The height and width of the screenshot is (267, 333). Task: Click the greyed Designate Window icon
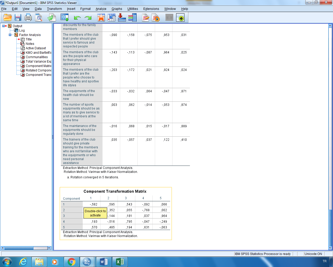click(x=169, y=18)
